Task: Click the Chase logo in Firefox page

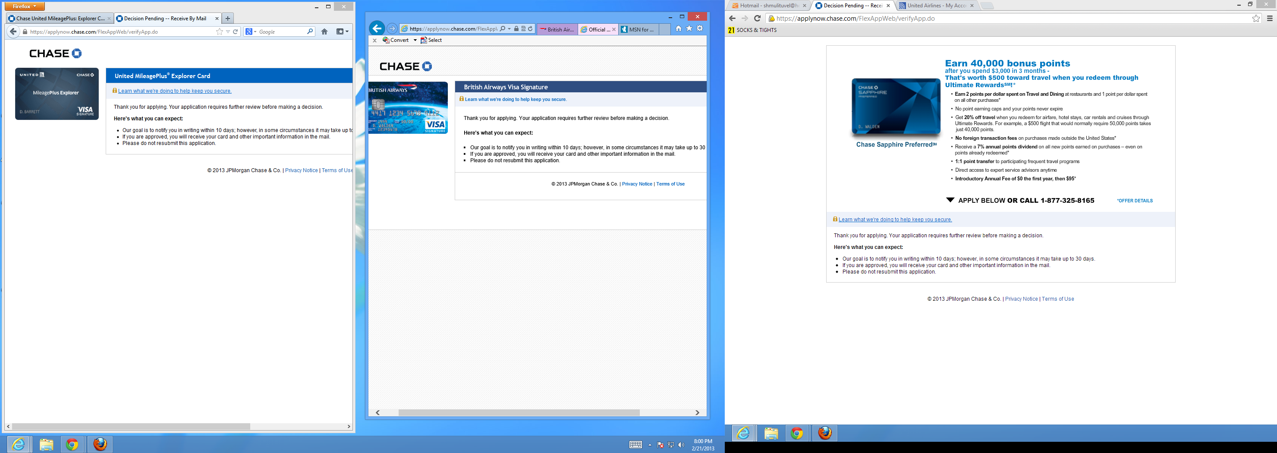Action: 56,53
